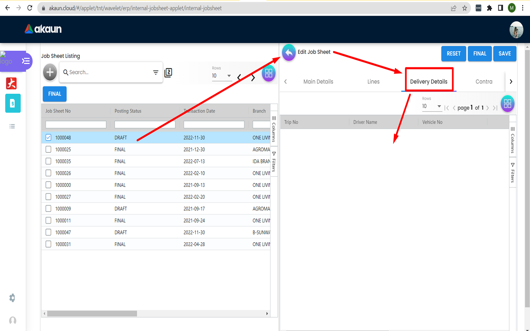Open the filter options icon in search bar
This screenshot has width=530, height=331.
pyautogui.click(x=156, y=72)
